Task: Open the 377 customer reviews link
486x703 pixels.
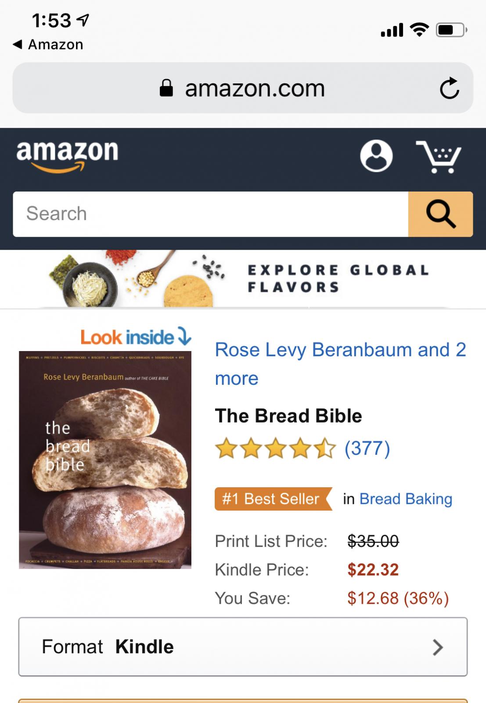Action: [367, 449]
